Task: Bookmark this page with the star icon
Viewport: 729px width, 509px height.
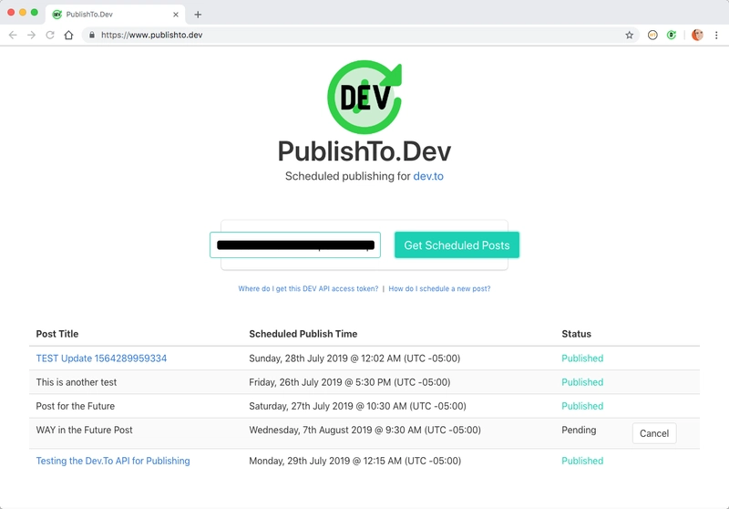Action: tap(629, 35)
